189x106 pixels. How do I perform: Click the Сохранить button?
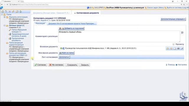[x=72, y=65]
